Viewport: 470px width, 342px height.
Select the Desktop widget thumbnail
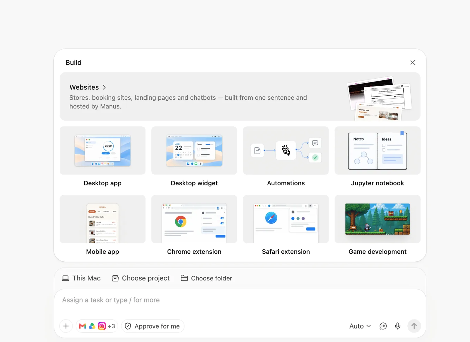pos(194,150)
